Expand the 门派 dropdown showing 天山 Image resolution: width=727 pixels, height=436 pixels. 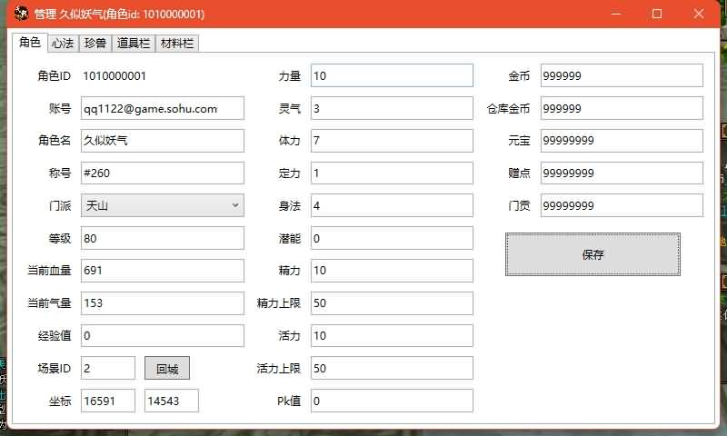point(163,205)
